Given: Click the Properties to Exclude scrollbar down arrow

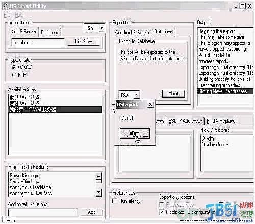Looking at the screenshot, I should point(99,192).
